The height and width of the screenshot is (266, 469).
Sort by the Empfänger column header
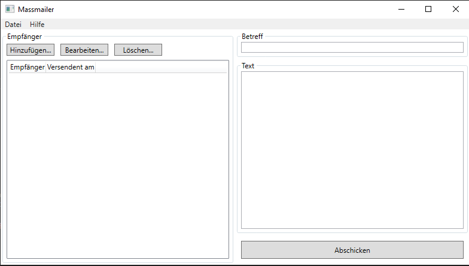tap(27, 67)
